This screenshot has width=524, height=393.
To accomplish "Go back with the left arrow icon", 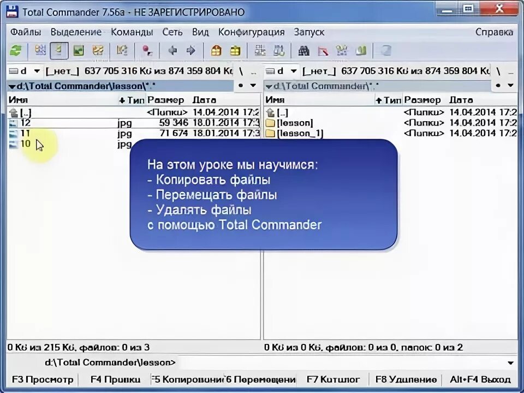I will pyautogui.click(x=172, y=51).
